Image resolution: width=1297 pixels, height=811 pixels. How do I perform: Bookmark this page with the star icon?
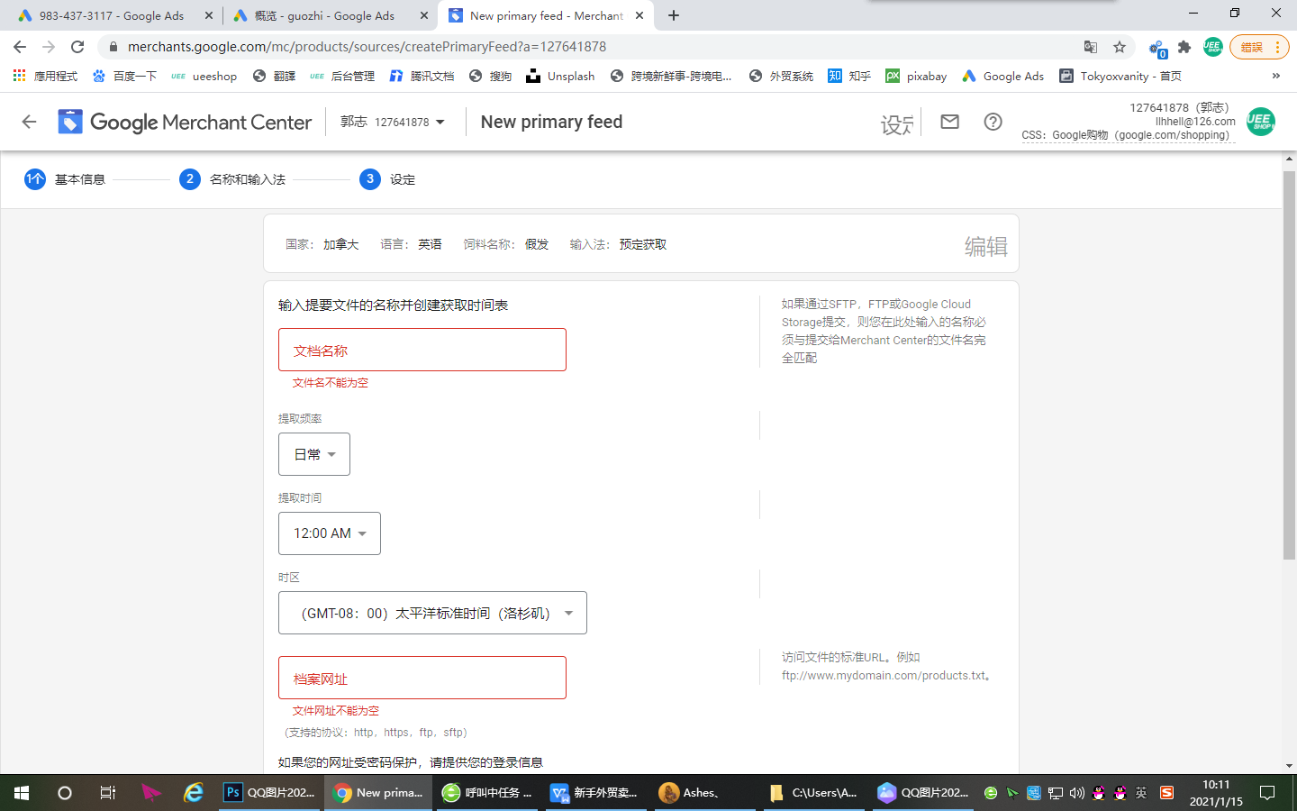point(1120,47)
